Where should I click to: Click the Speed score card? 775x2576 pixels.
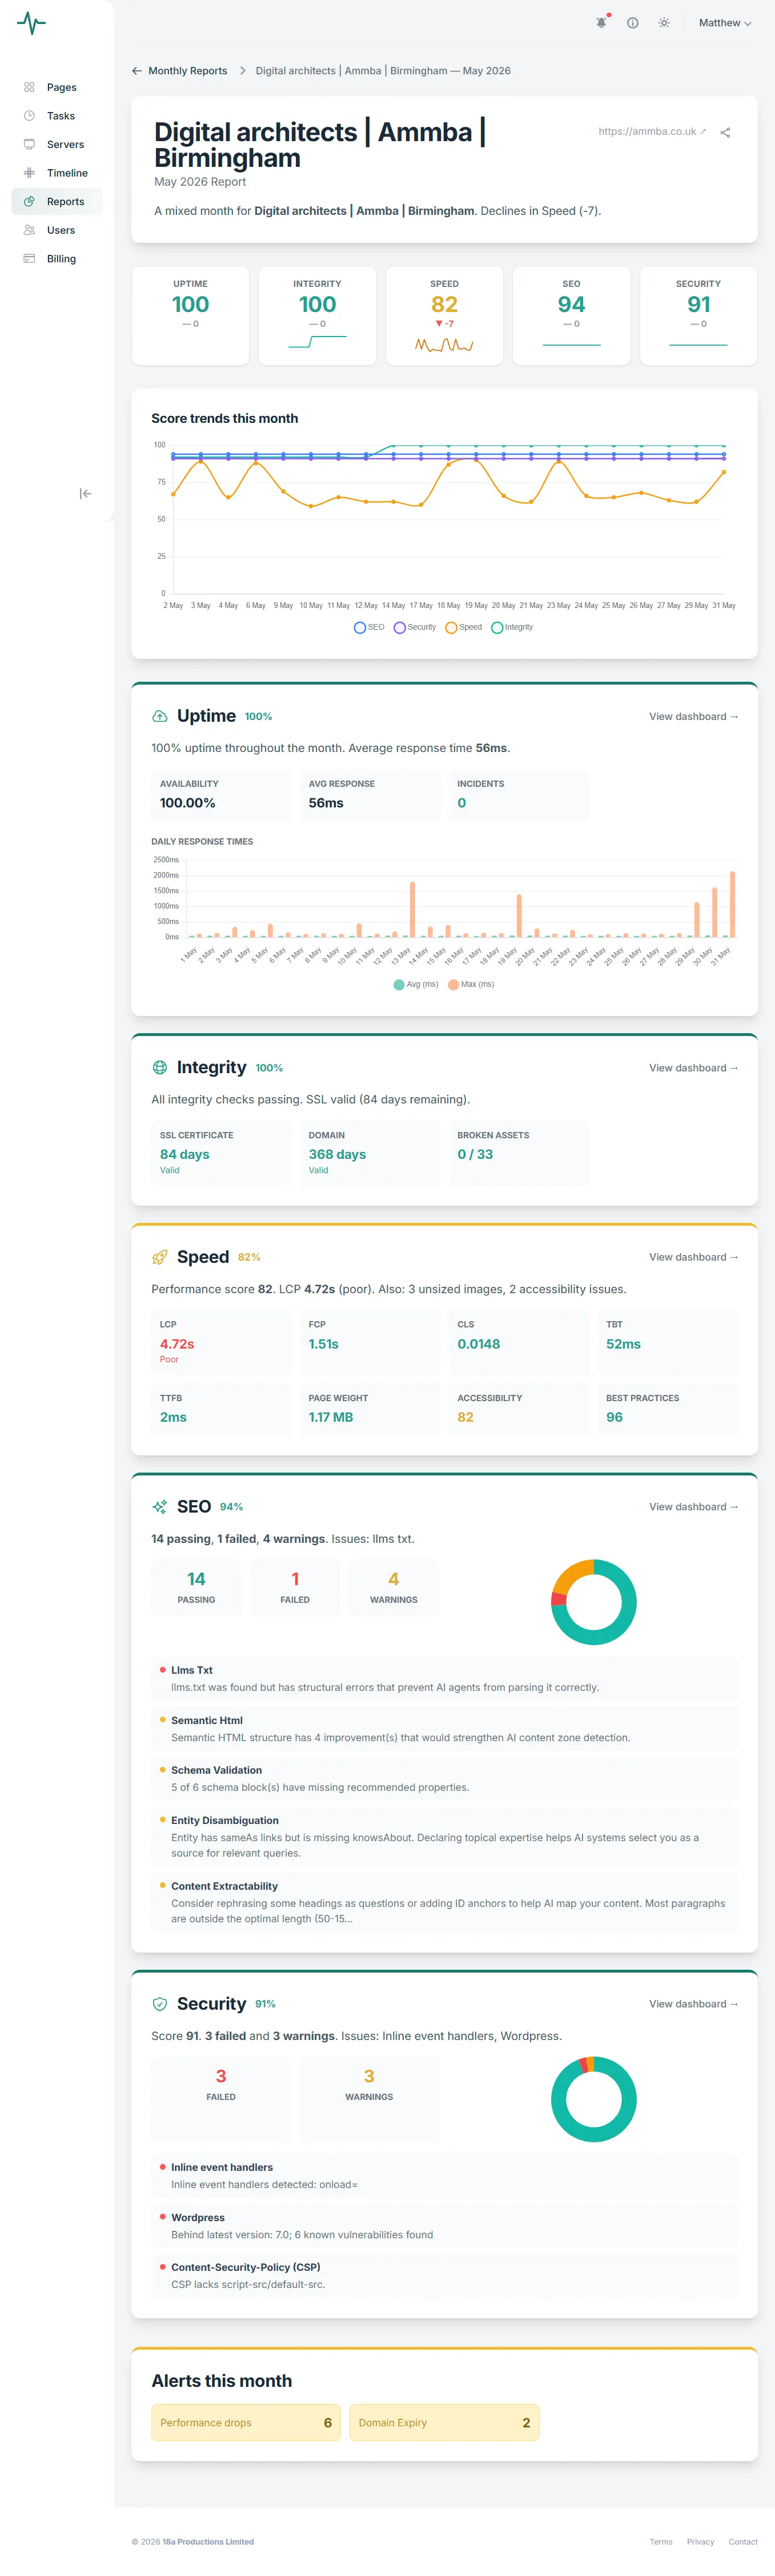(x=444, y=316)
